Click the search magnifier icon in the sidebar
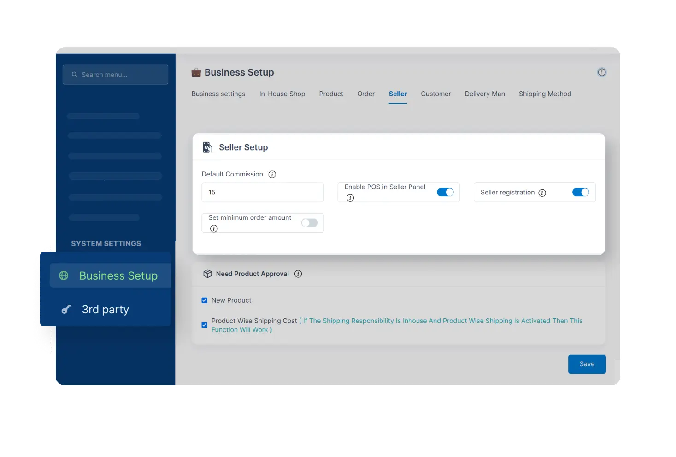This screenshot has width=676, height=457. pyautogui.click(x=74, y=74)
